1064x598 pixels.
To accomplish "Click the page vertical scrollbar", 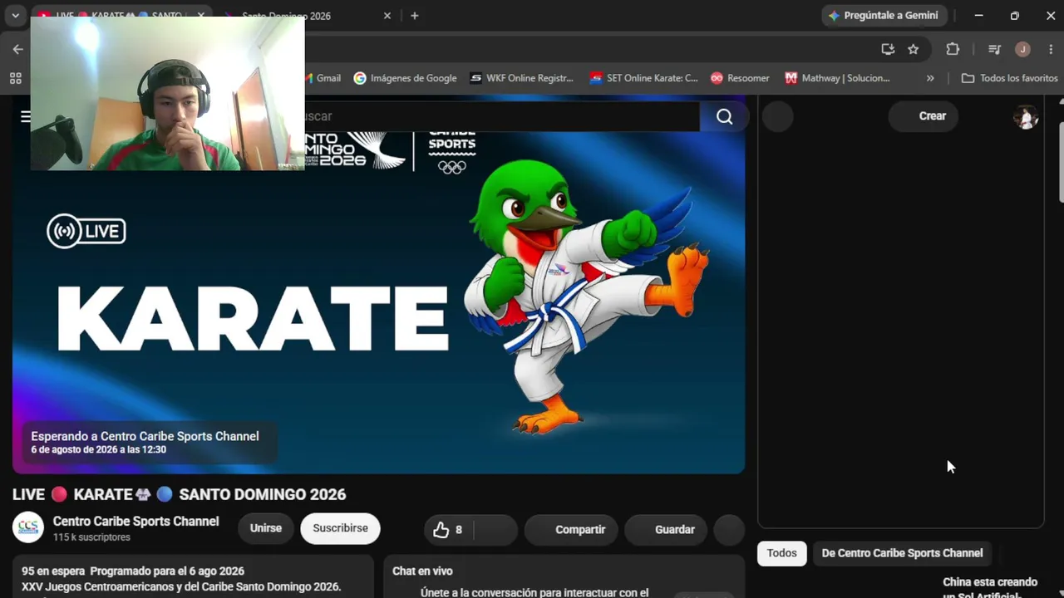I will (x=1061, y=162).
